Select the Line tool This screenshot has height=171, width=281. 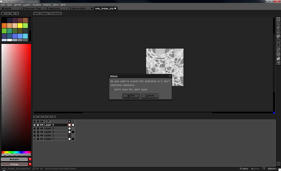[278, 50]
